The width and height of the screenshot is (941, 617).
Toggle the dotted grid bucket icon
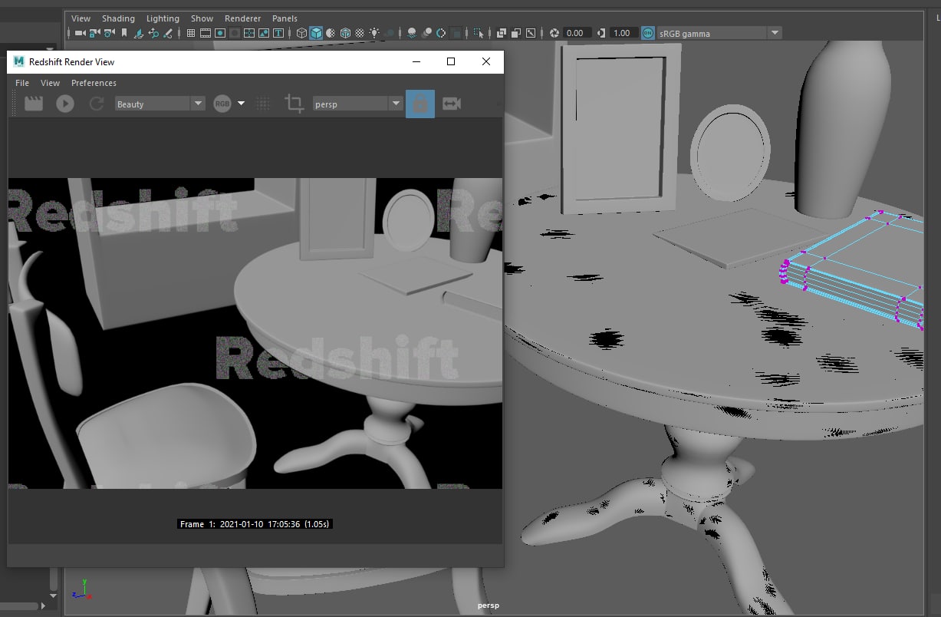point(263,104)
